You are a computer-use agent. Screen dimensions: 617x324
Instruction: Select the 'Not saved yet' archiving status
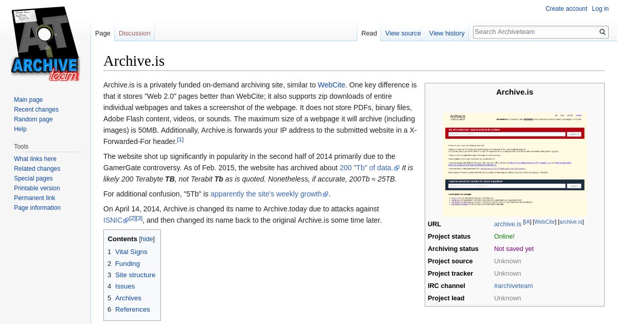(514, 249)
